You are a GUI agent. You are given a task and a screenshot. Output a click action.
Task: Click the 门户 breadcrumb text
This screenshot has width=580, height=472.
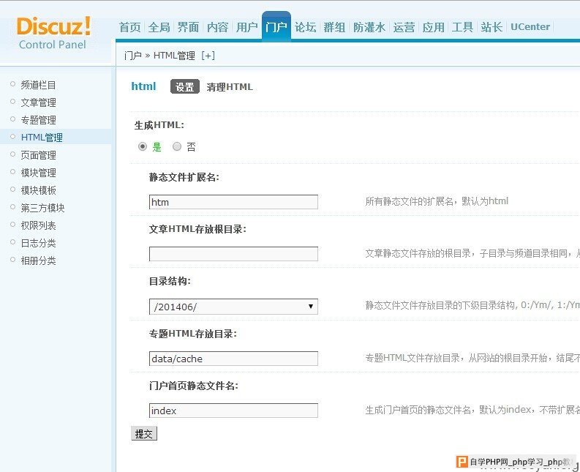point(133,56)
